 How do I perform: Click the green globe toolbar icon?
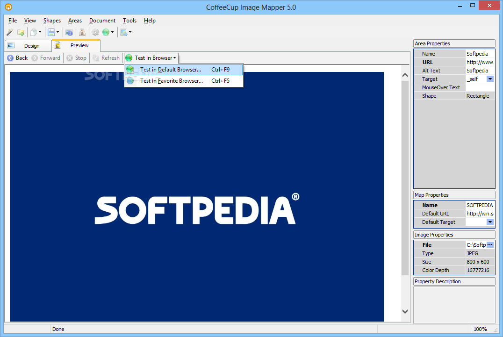[x=106, y=32]
